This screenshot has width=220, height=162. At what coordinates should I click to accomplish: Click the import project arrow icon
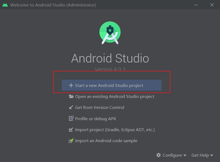[x=71, y=129]
